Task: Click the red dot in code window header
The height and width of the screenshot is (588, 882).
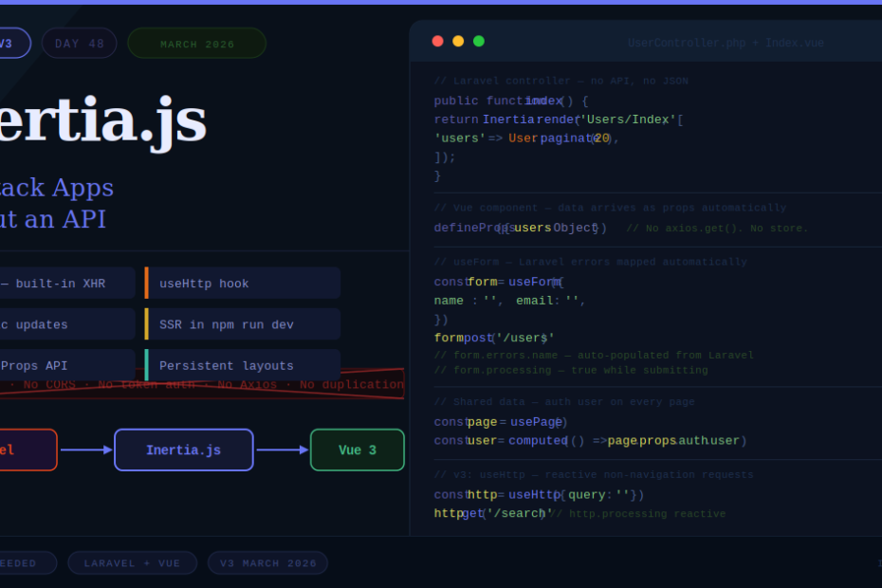Action: click(437, 41)
